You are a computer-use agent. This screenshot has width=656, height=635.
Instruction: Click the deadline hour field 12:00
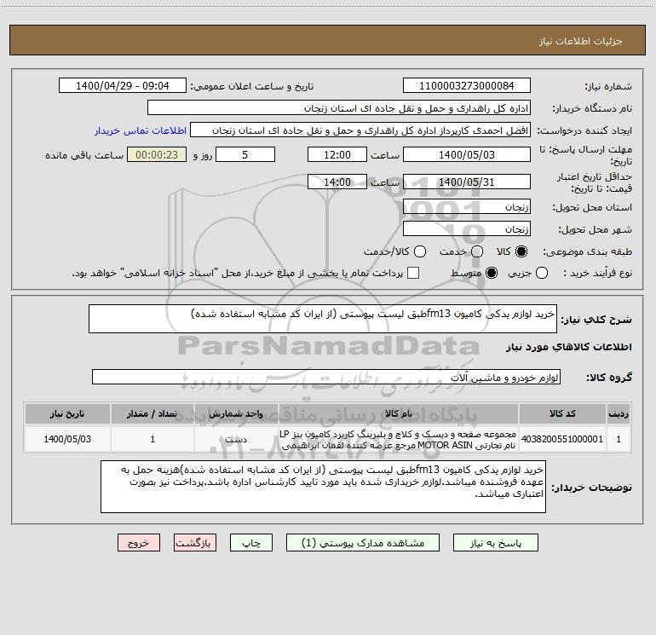tap(337, 154)
